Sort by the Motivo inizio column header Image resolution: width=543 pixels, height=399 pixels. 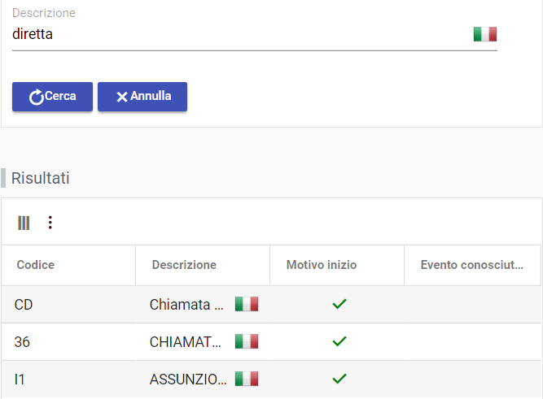click(x=322, y=265)
